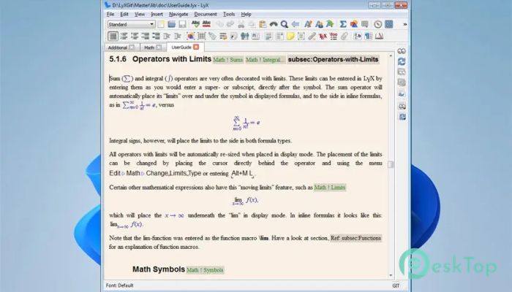Click the red TeX Code icon
Image resolution: width=512 pixels, height=292 pixels.
(x=323, y=36)
